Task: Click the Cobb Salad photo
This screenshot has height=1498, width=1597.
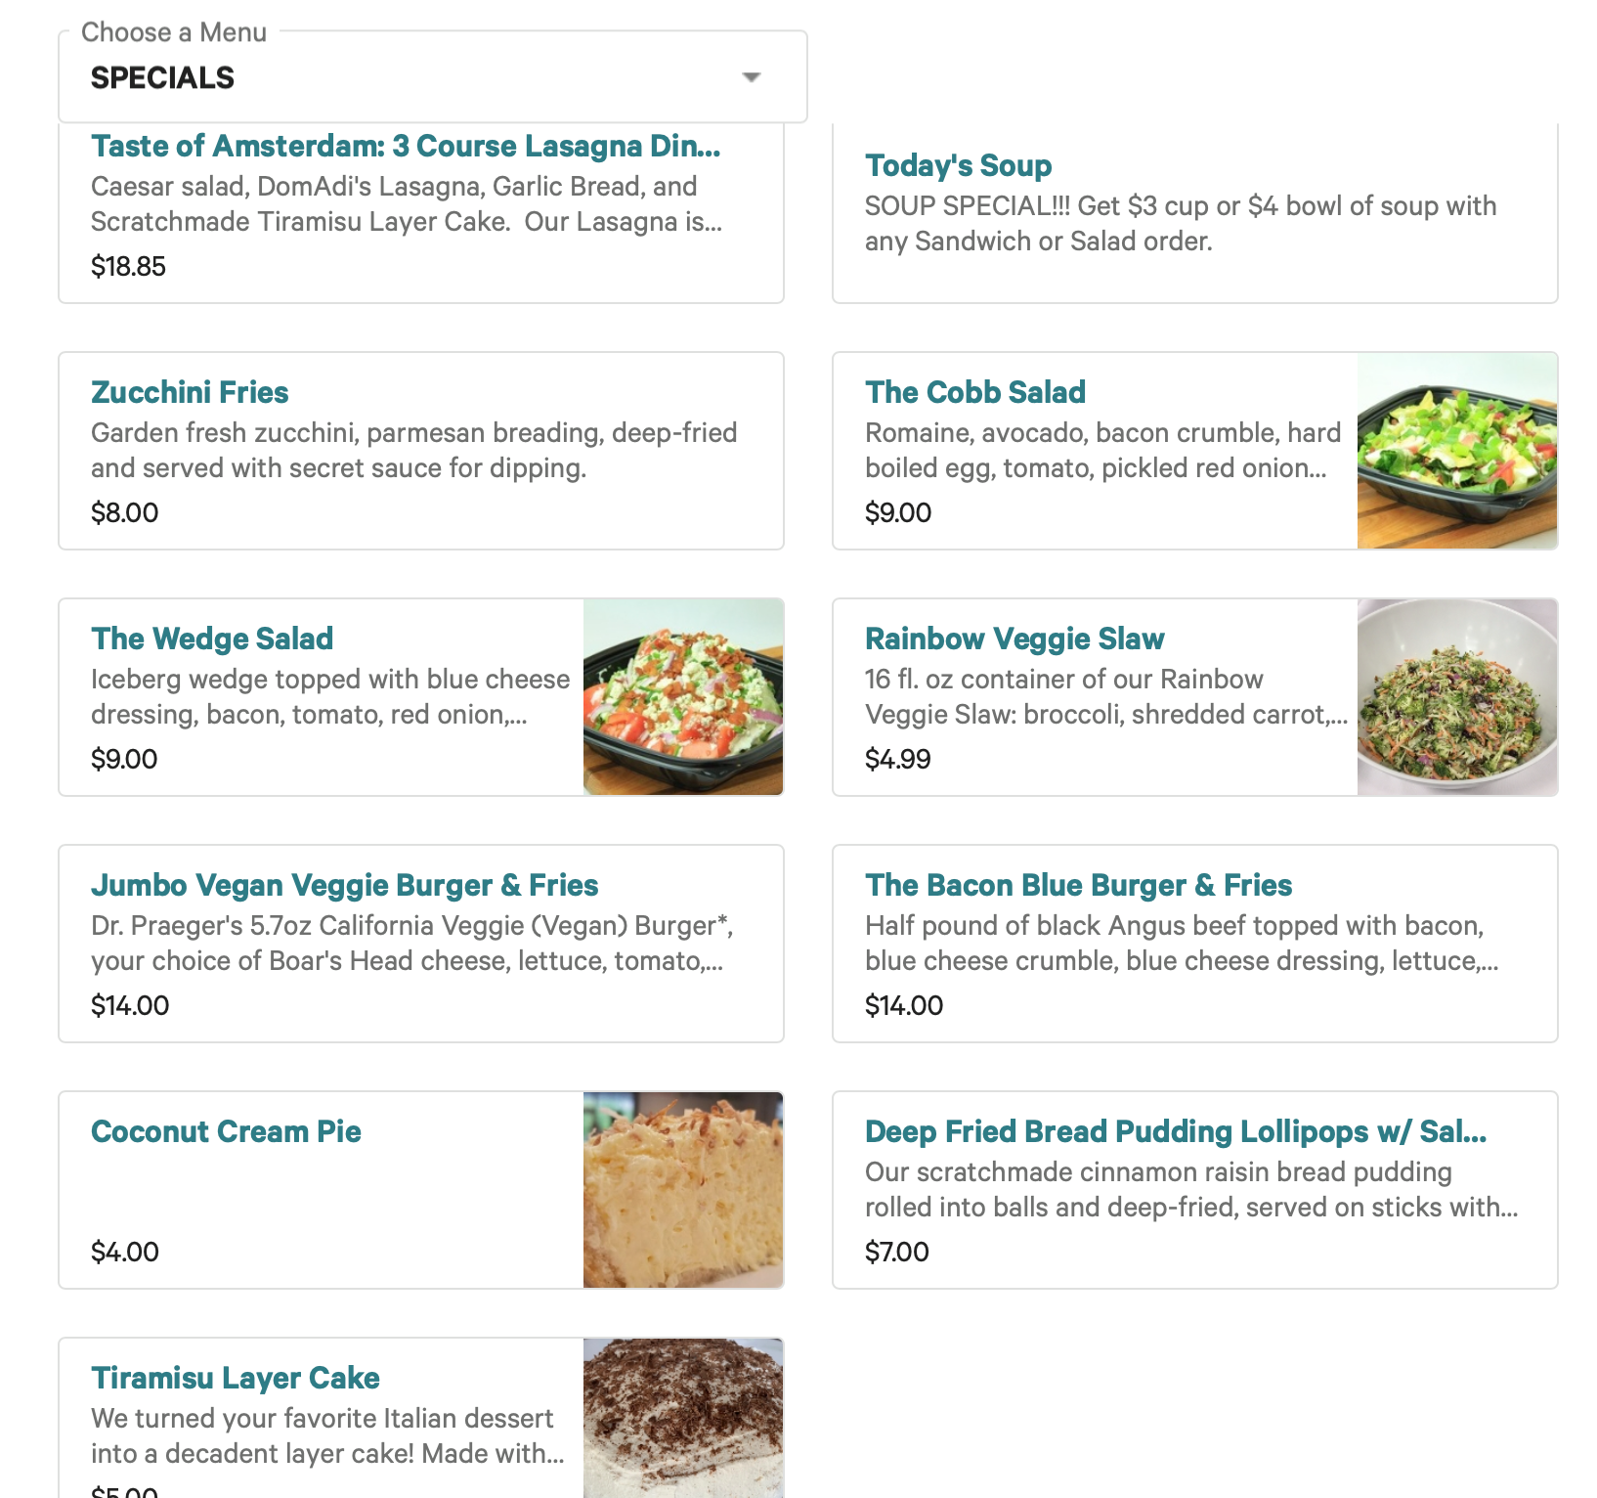Action: tap(1456, 451)
